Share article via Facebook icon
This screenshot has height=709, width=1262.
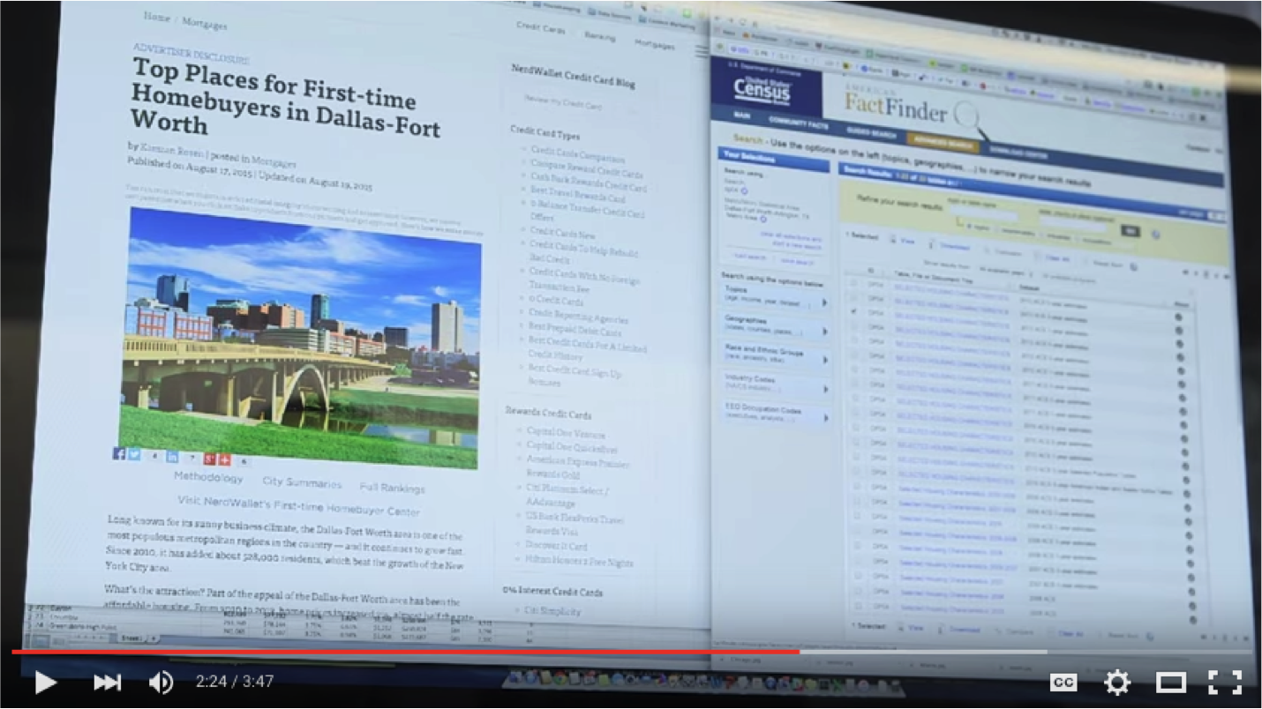pyautogui.click(x=118, y=453)
